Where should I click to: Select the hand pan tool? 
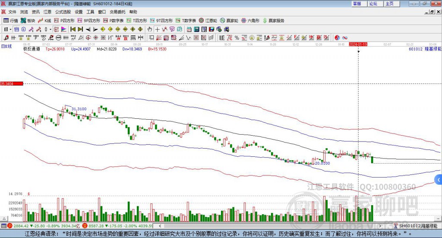150,29
